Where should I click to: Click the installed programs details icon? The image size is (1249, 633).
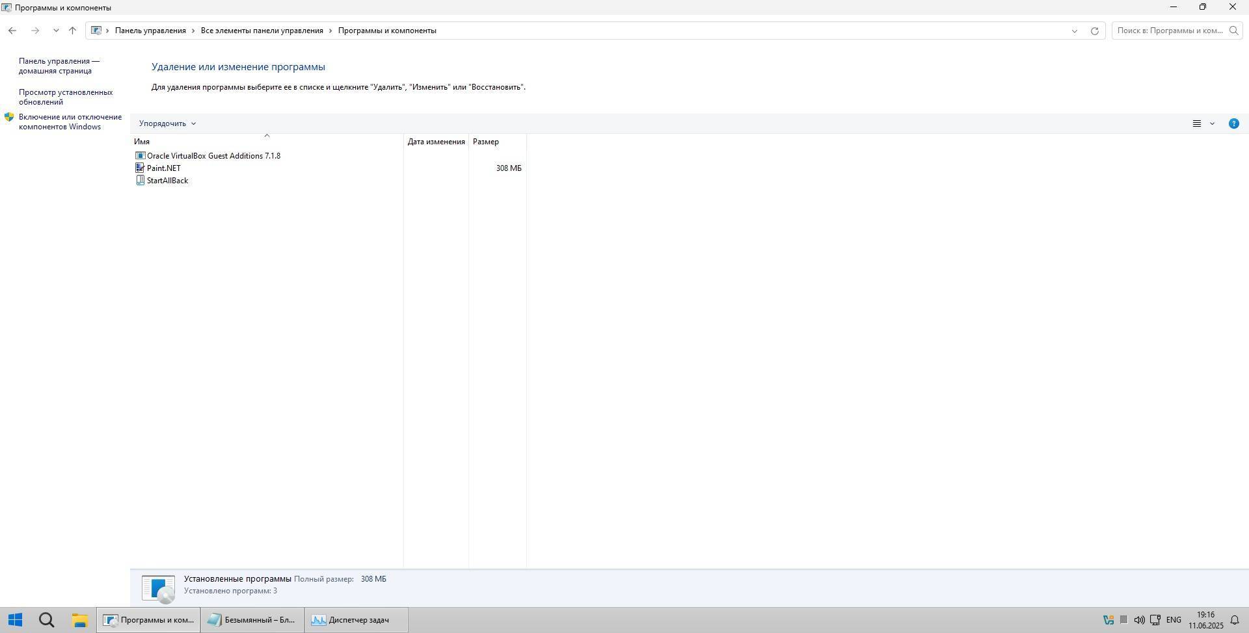pos(158,589)
